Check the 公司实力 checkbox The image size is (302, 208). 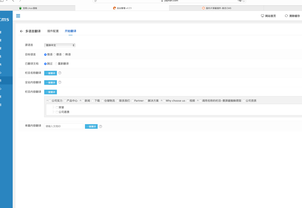(x=50, y=101)
